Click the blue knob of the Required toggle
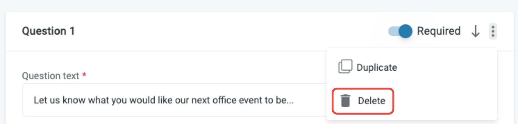Viewport: 518px width, 124px height. pos(405,31)
